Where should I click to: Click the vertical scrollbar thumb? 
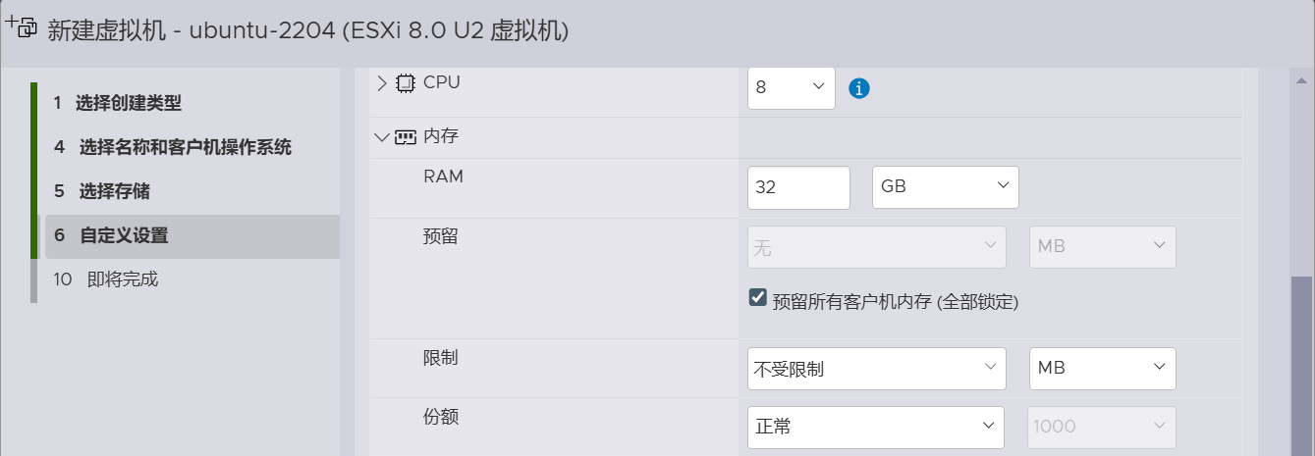[1300, 363]
